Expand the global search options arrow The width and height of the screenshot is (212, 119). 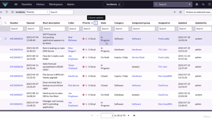189,4
